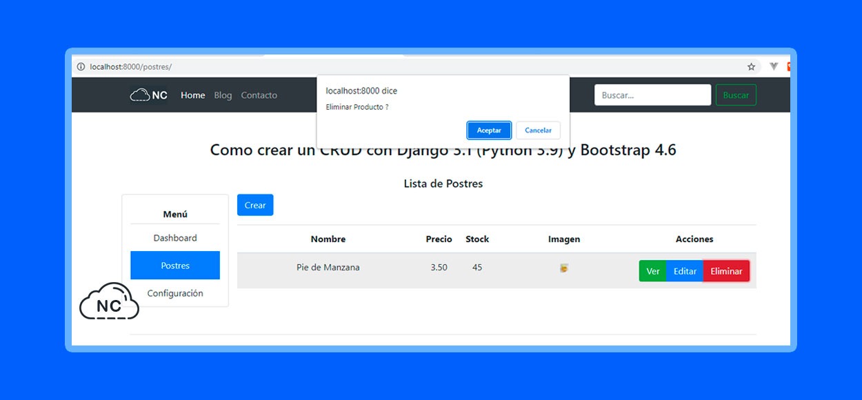Select the 'Pie de Manzana' name cell
This screenshot has height=400, width=862.
click(328, 268)
